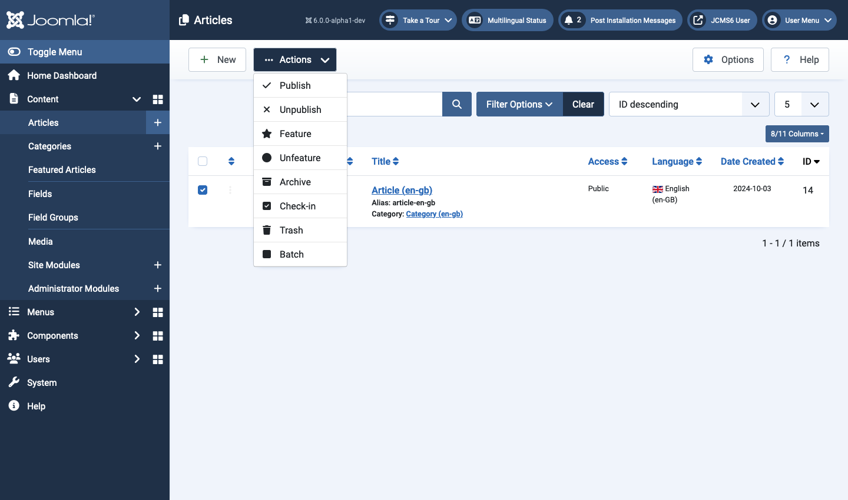
Task: Click the New button to create article
Action: coord(217,59)
